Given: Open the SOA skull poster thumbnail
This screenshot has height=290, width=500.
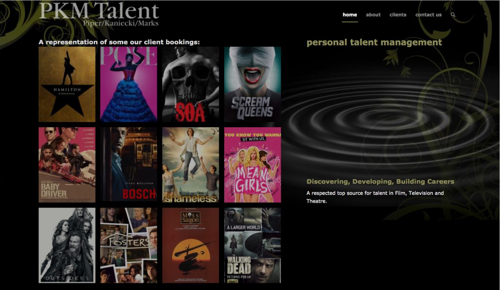Looking at the screenshot, I should pyautogui.click(x=191, y=84).
